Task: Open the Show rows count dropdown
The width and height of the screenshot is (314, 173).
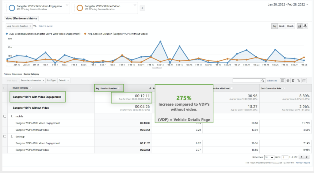Action: [x=269, y=157]
